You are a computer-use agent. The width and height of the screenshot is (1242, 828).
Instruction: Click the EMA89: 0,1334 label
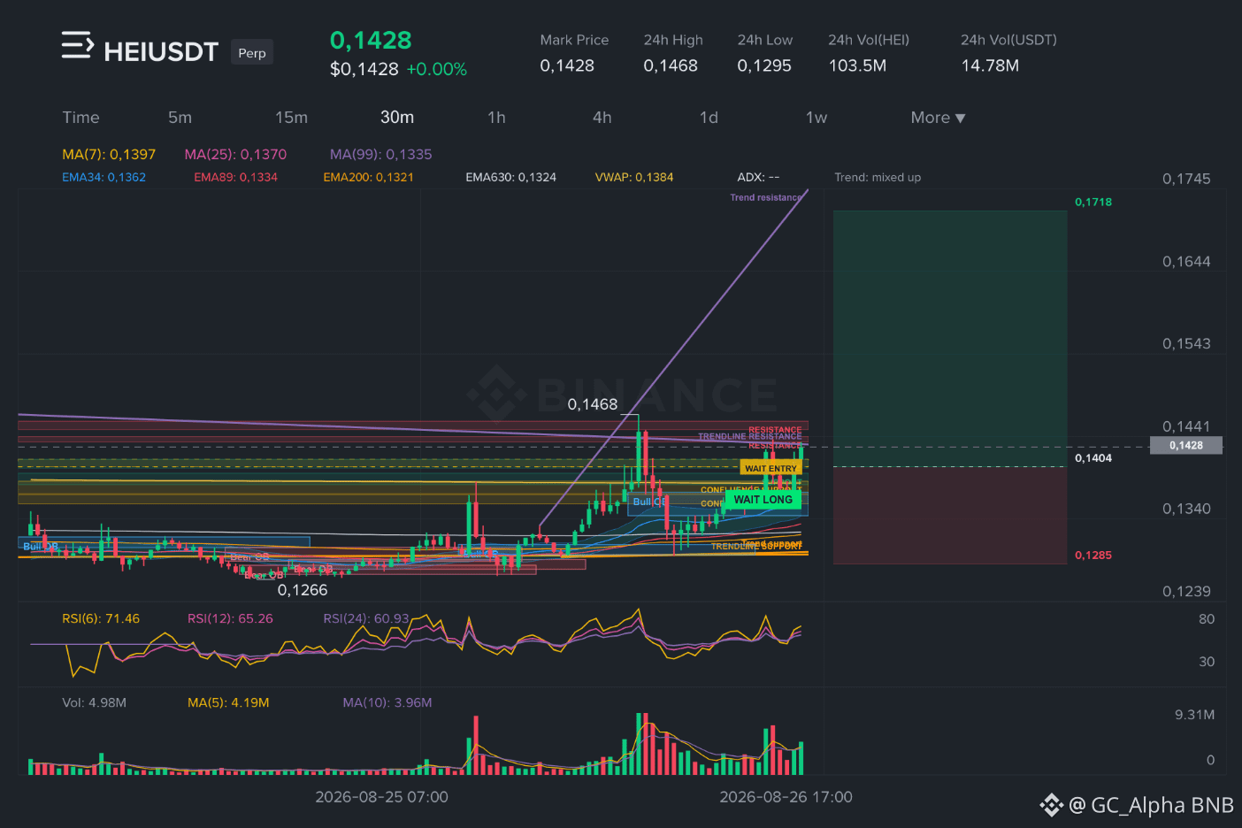click(235, 177)
